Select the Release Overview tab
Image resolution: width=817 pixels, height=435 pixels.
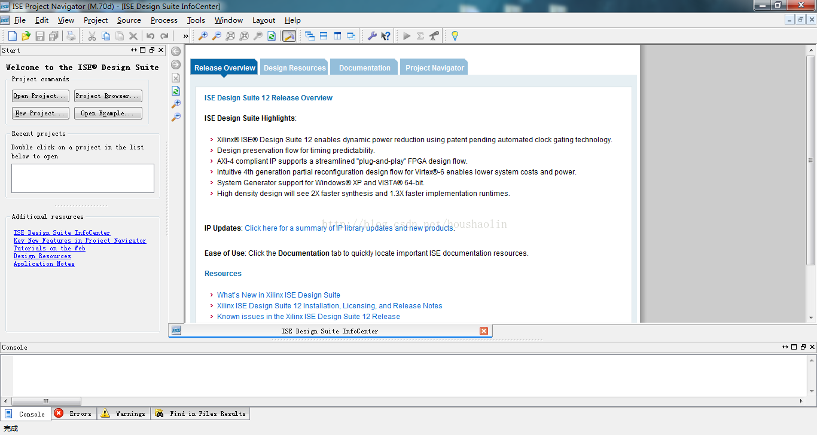click(x=225, y=68)
